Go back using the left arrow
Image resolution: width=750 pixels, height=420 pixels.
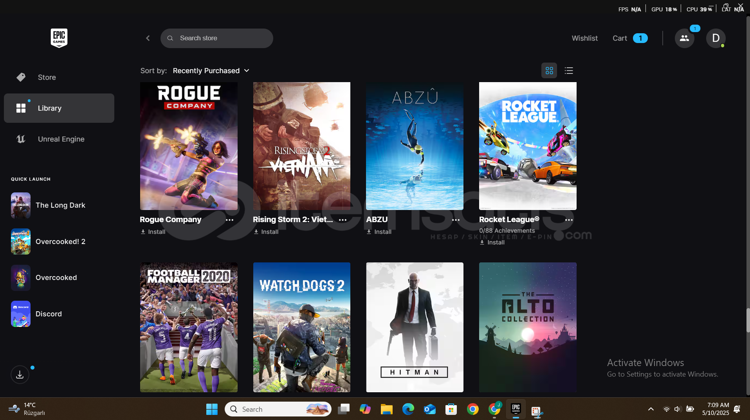click(x=148, y=38)
